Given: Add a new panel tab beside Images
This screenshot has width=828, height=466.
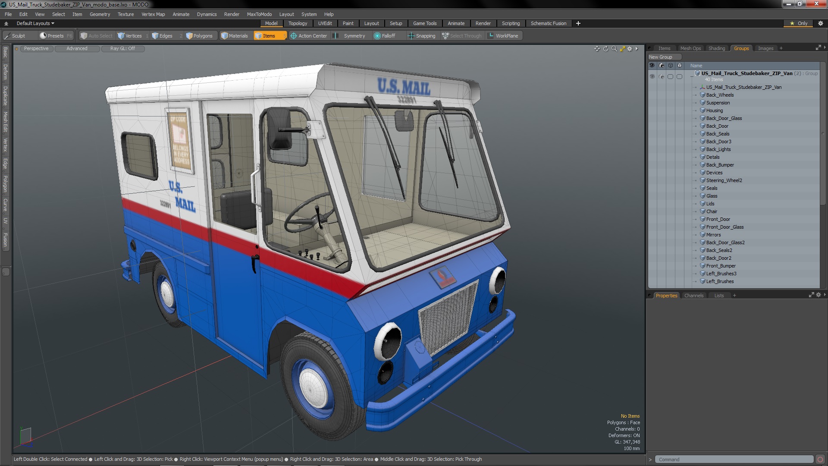Looking at the screenshot, I should 781,48.
